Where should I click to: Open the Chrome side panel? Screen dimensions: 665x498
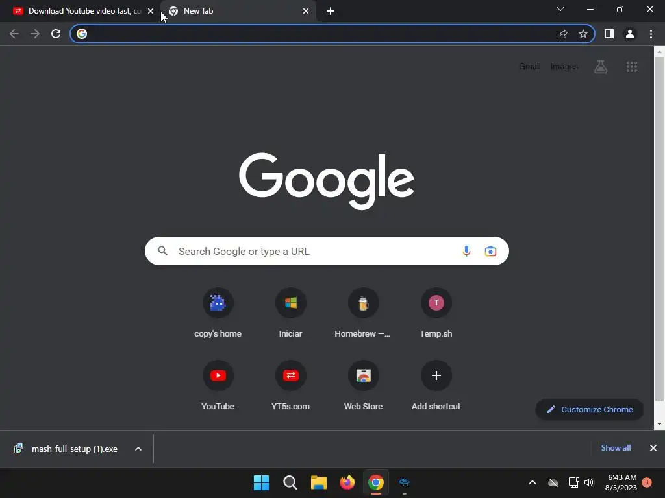pyautogui.click(x=609, y=34)
